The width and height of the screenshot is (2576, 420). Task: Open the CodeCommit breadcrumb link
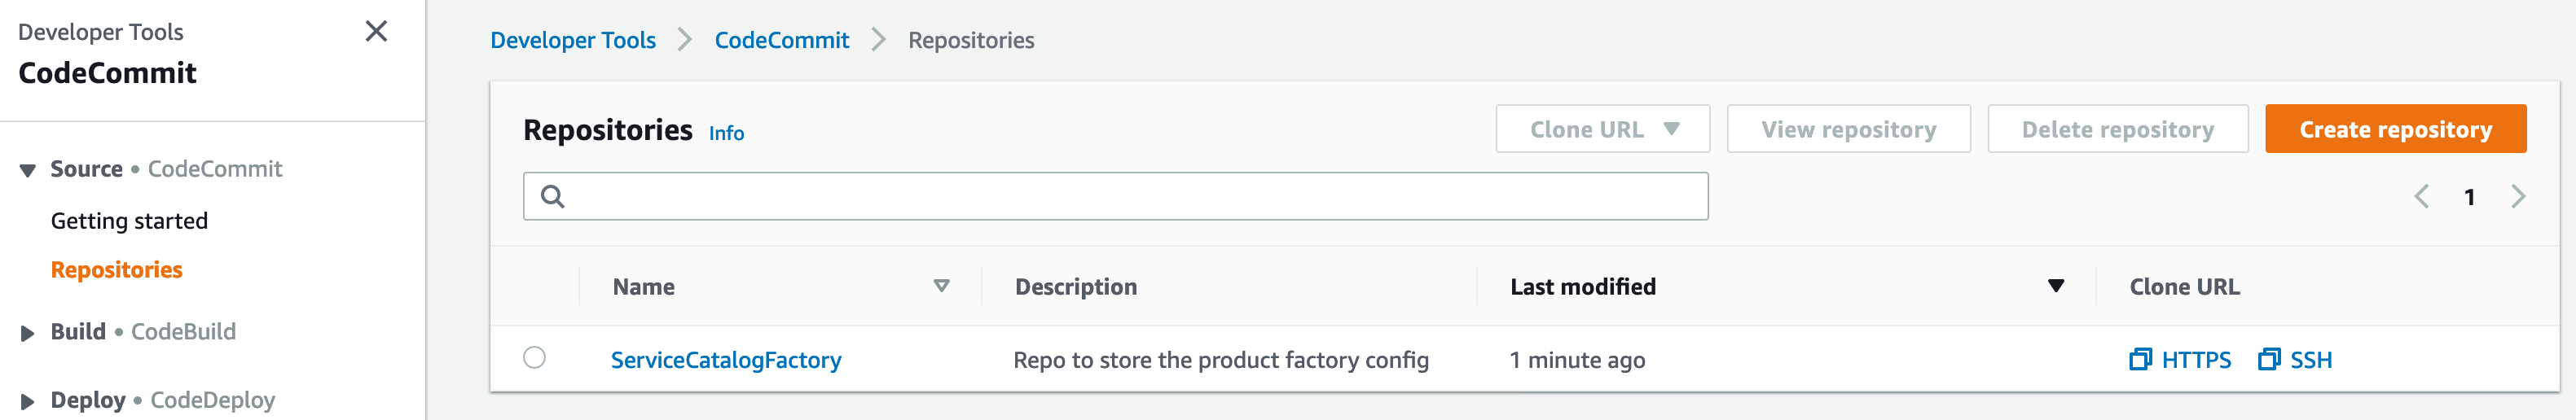coord(781,40)
